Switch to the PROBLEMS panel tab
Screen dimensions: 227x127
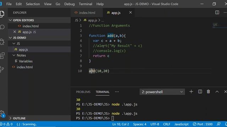pyautogui.click(x=83, y=92)
